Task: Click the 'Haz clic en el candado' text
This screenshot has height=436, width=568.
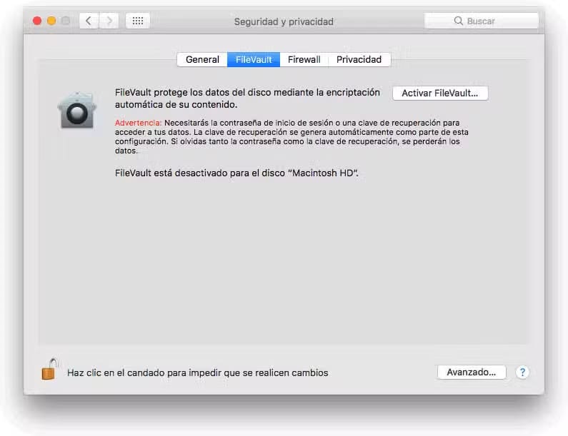Action: click(x=198, y=372)
